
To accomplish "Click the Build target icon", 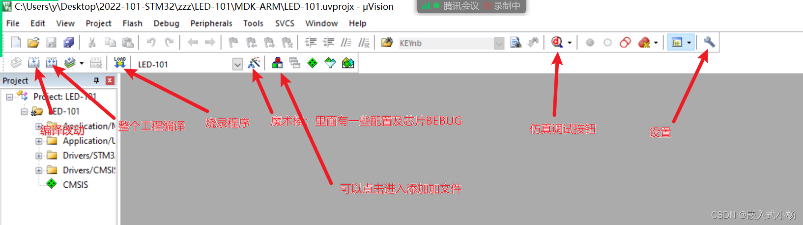I will click(33, 63).
